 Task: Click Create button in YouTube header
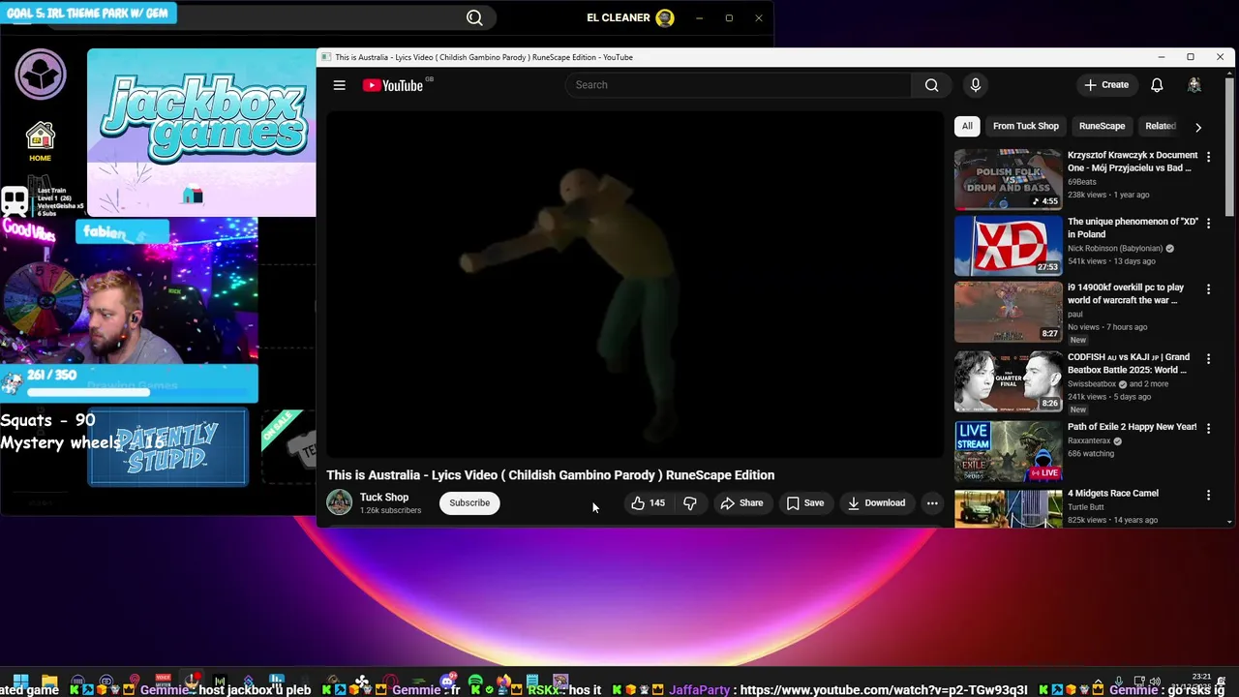[x=1106, y=85]
